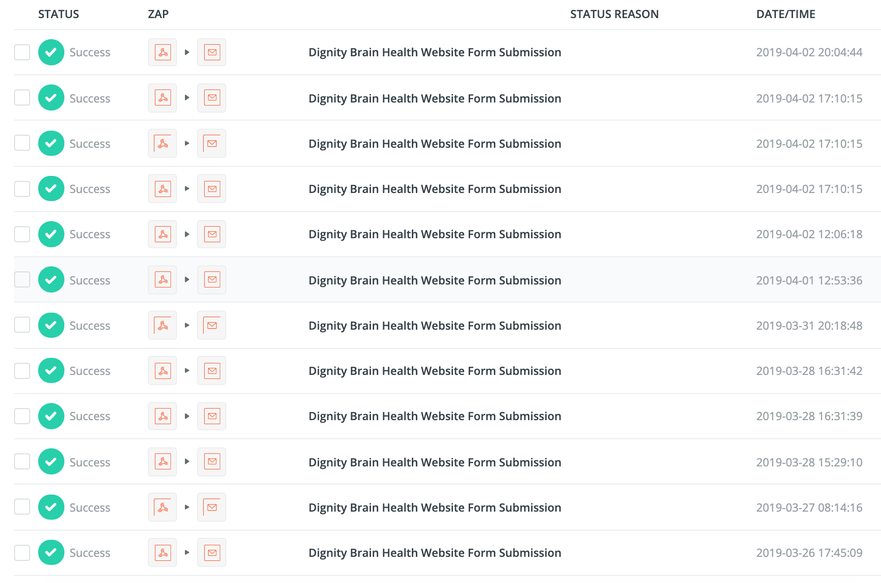This screenshot has width=881, height=583.
Task: Click timestamp 2019-03-28 16:31:39
Action: tap(809, 416)
